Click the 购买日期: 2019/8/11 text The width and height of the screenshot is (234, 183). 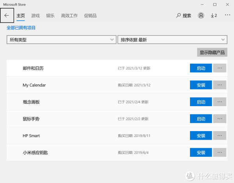134,136
